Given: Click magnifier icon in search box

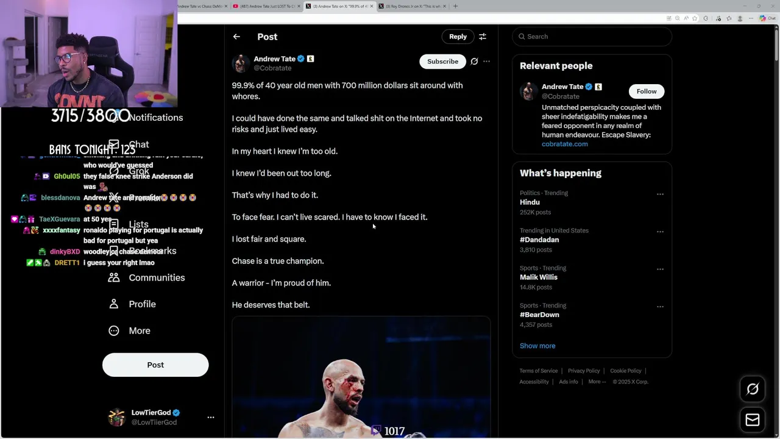Looking at the screenshot, I should (522, 37).
